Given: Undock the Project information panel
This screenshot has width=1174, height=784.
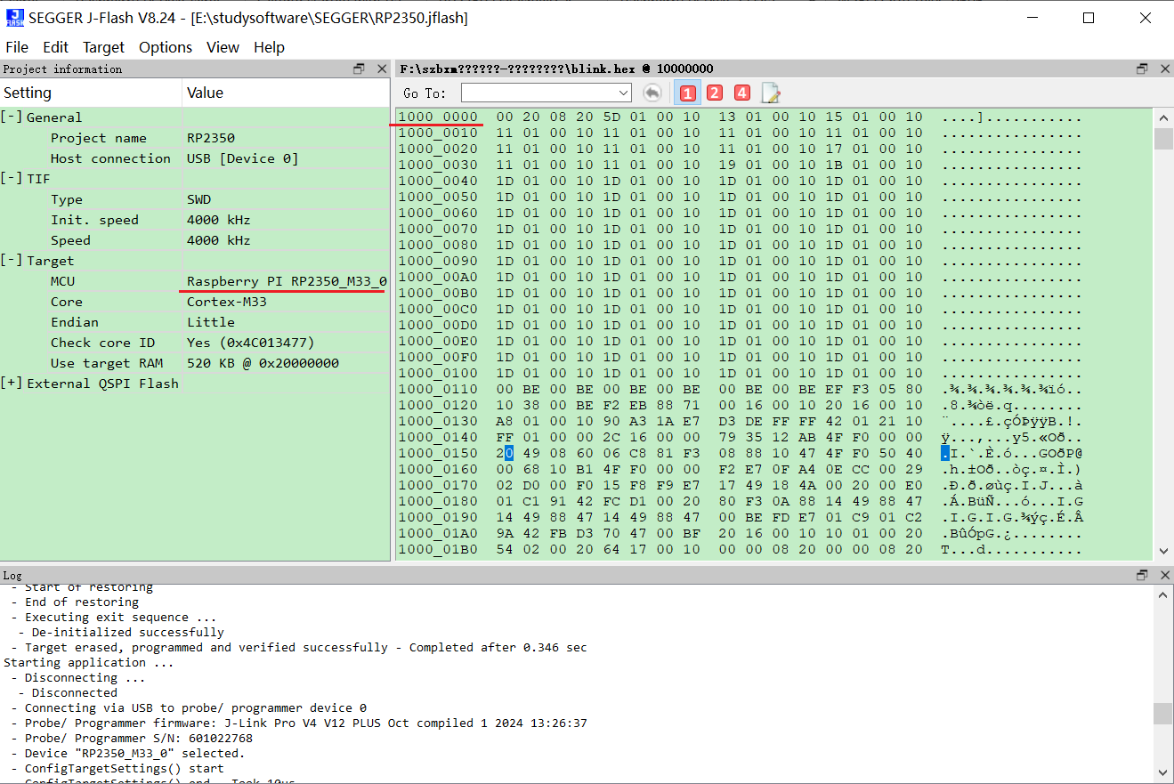Looking at the screenshot, I should click(360, 69).
